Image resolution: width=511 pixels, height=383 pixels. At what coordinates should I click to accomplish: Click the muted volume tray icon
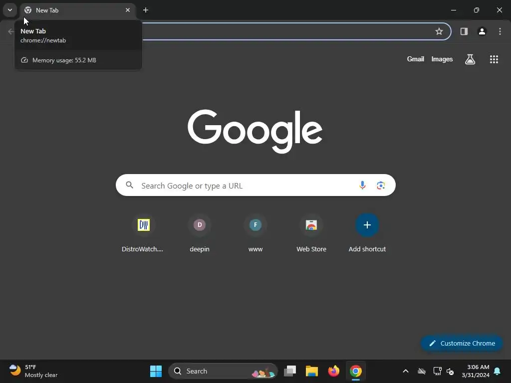pyautogui.click(x=450, y=371)
